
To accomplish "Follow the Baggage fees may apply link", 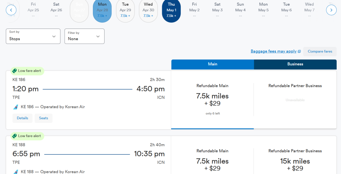I will [x=273, y=51].
